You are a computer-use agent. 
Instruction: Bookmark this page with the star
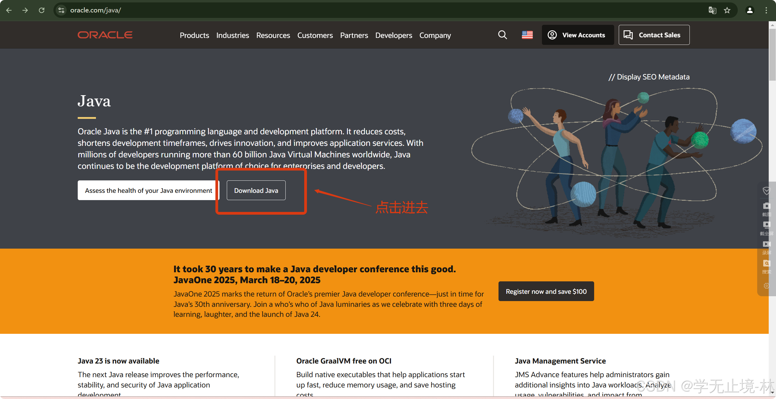[727, 10]
